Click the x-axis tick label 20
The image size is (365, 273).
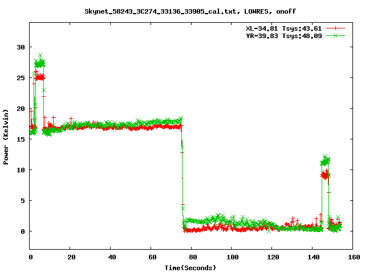point(71,257)
